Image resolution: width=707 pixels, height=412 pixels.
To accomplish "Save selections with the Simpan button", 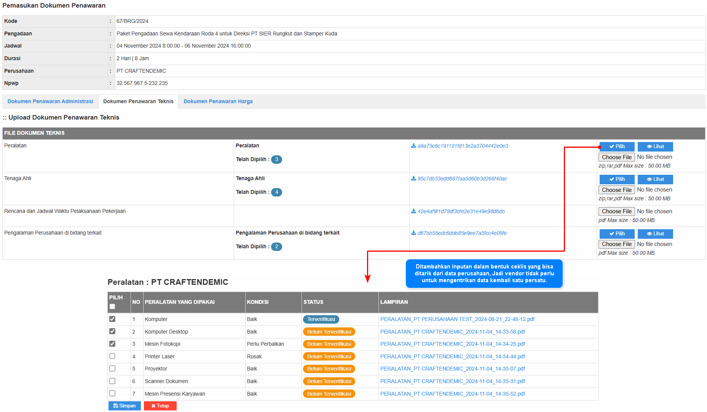I will (x=124, y=406).
